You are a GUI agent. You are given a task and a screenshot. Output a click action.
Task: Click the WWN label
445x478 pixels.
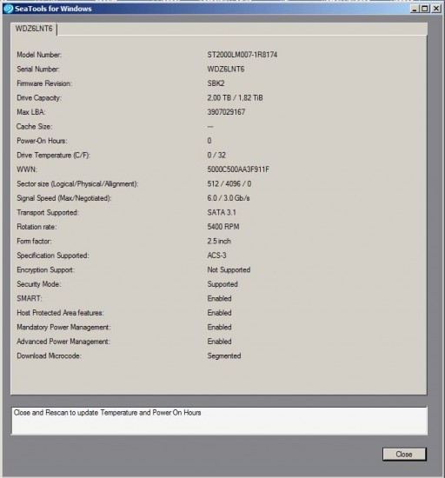[x=27, y=169]
